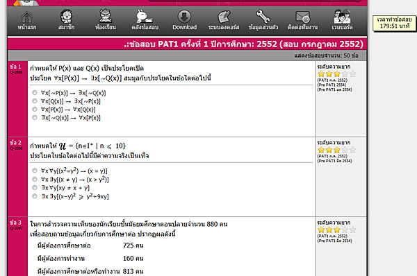The width and height of the screenshot is (417, 276).
Task: Select answer ∃x∀y[xy ≠ x + y]
Action: click(35, 187)
